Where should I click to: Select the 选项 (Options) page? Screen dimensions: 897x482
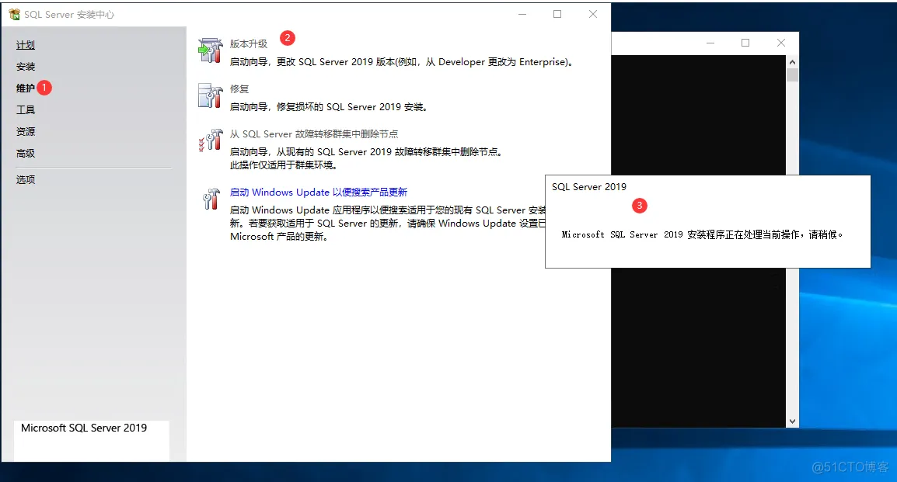pos(26,180)
